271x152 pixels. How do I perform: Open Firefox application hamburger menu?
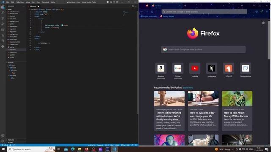pos(267,11)
